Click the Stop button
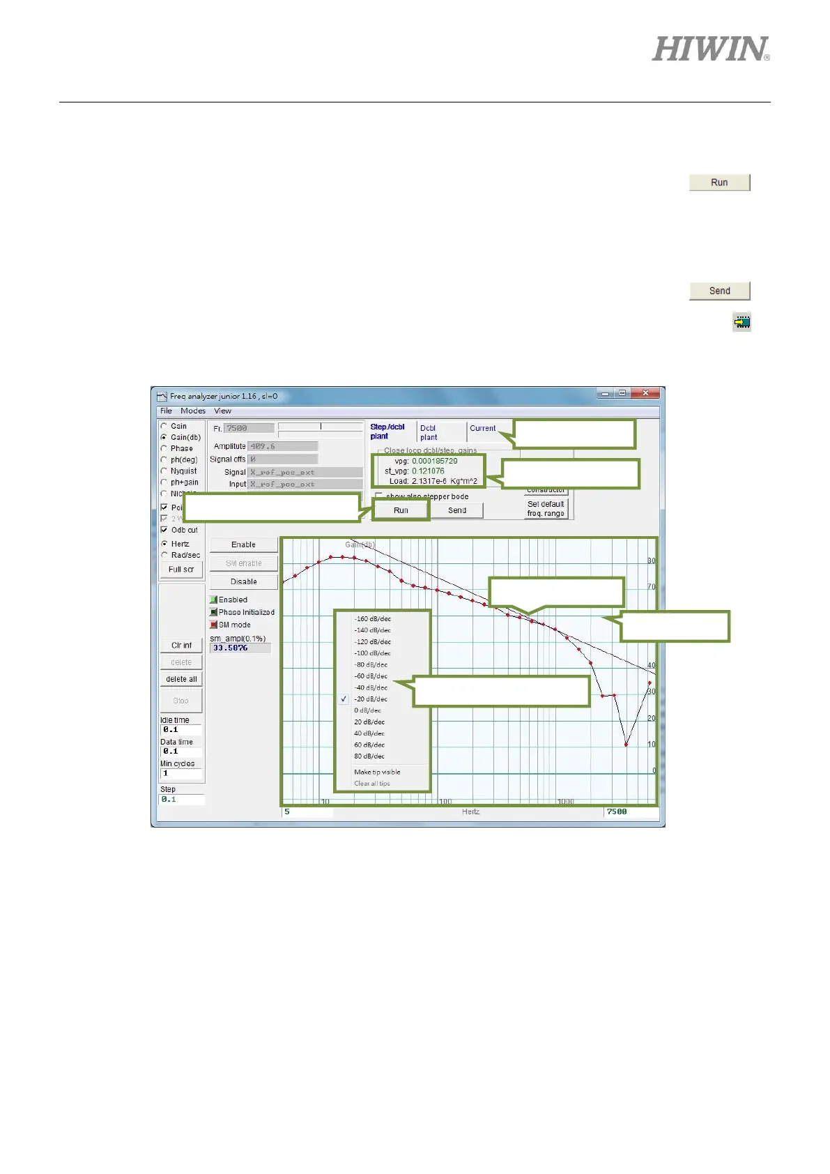 (x=181, y=701)
